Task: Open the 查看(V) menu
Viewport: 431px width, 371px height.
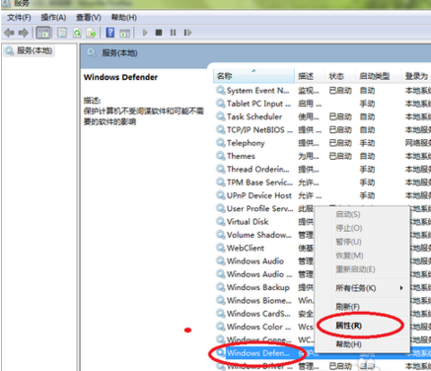Action: pos(89,18)
